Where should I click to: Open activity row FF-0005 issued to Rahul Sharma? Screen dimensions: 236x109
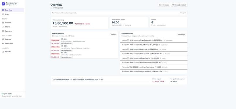(154, 63)
